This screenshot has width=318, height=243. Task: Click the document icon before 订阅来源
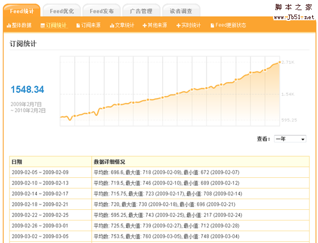tap(78, 25)
